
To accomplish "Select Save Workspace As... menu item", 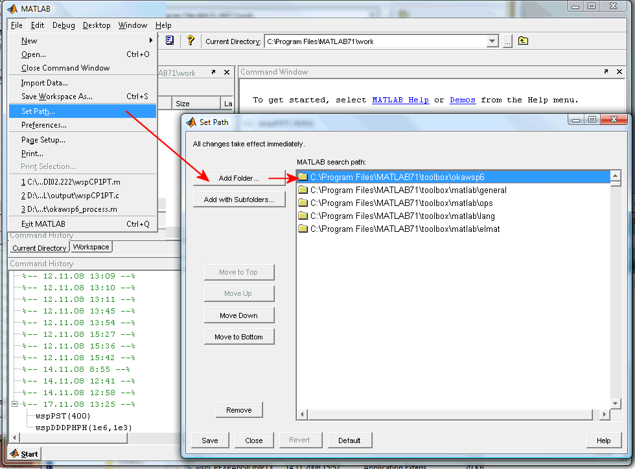I will point(83,97).
